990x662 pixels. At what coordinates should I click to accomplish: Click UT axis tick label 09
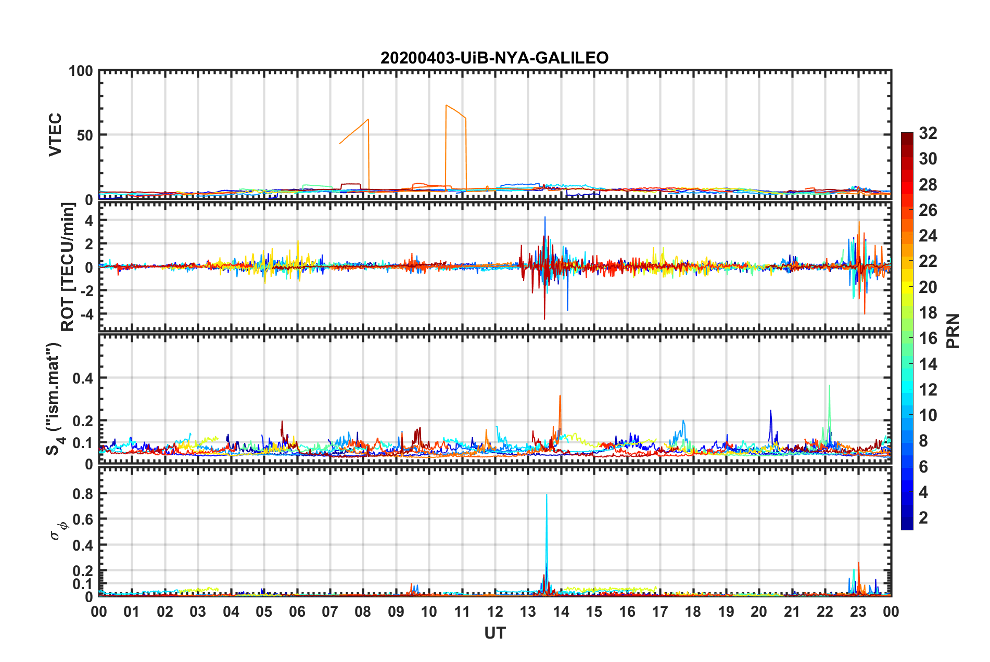point(396,612)
